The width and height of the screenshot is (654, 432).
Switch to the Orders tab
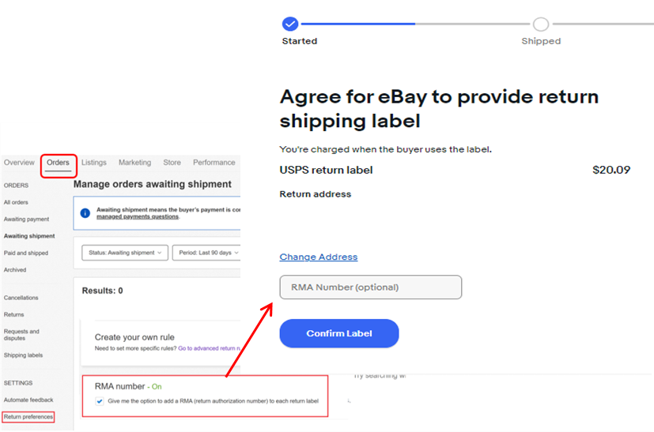coord(58,163)
